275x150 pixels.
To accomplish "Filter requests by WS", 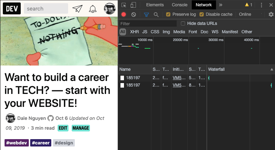I will [215, 32].
